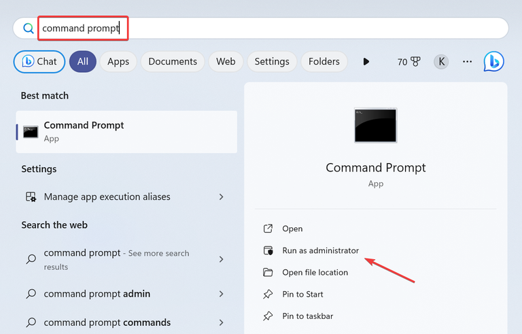Screen dimensions: 522x334
Task: Click the search magnifier icon in search box
Action: [28, 29]
